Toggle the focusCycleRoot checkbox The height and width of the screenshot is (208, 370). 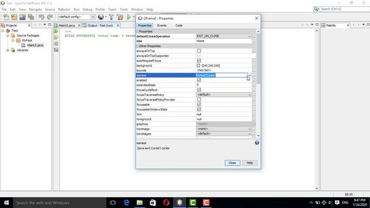pyautogui.click(x=199, y=90)
